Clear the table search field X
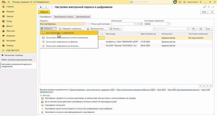The width and height of the screenshot is (217, 116). 188,29
